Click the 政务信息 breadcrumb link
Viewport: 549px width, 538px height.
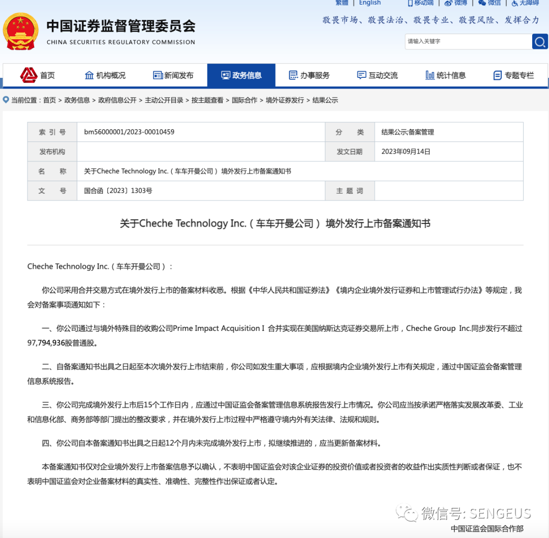coord(77,100)
